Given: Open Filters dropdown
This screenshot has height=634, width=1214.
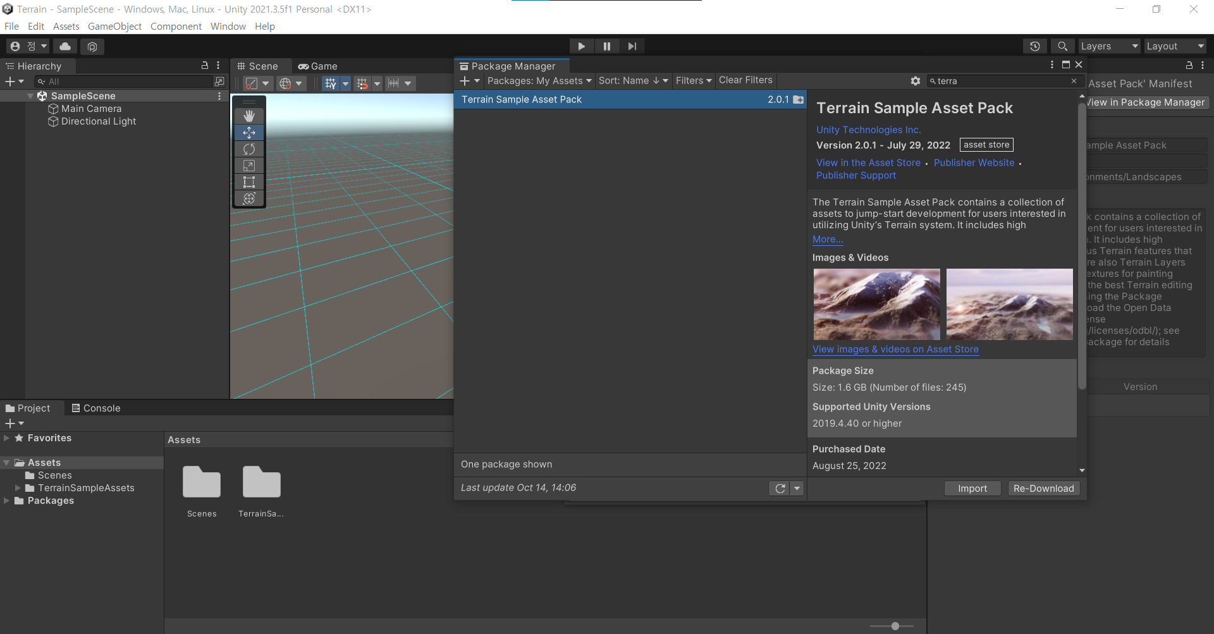Looking at the screenshot, I should pos(694,81).
